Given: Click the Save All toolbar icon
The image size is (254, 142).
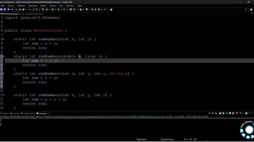Looking at the screenshot, I should [4, 9].
